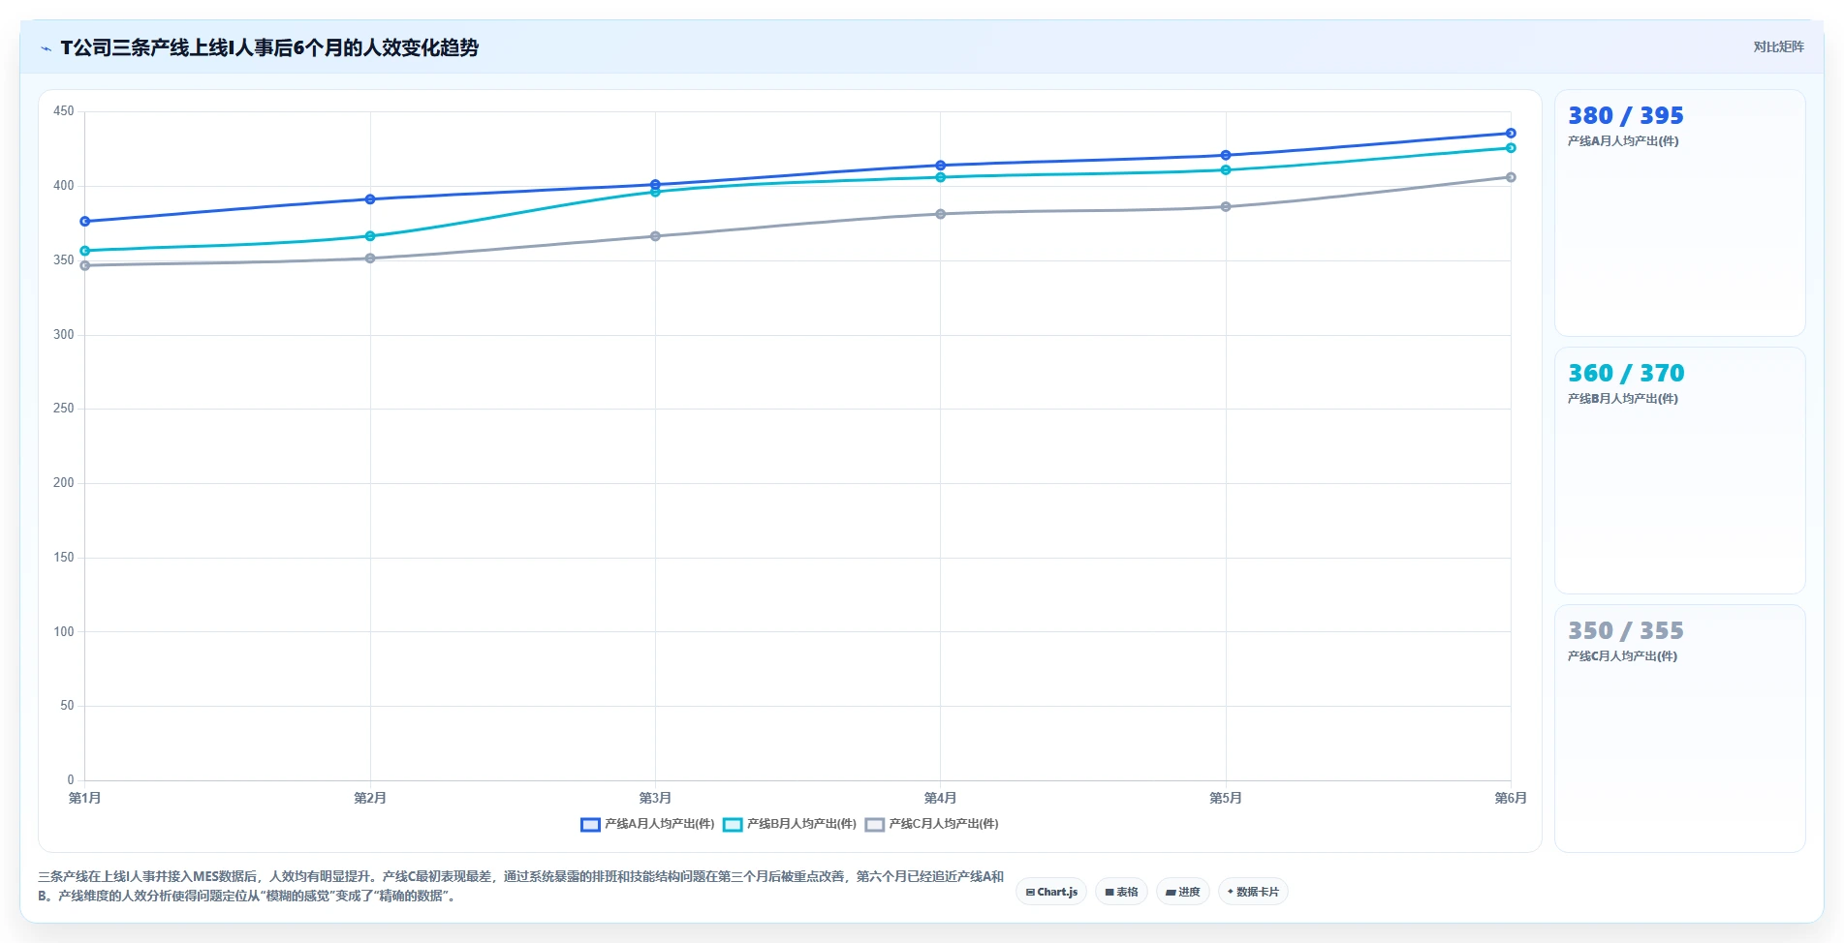Click 产线A data point for 第3月

click(655, 185)
